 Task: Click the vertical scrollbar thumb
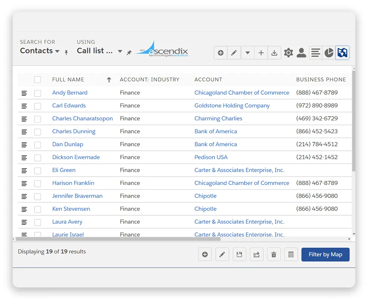click(354, 121)
